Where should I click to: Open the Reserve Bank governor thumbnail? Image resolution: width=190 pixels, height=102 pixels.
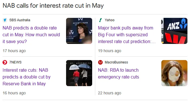79,31
